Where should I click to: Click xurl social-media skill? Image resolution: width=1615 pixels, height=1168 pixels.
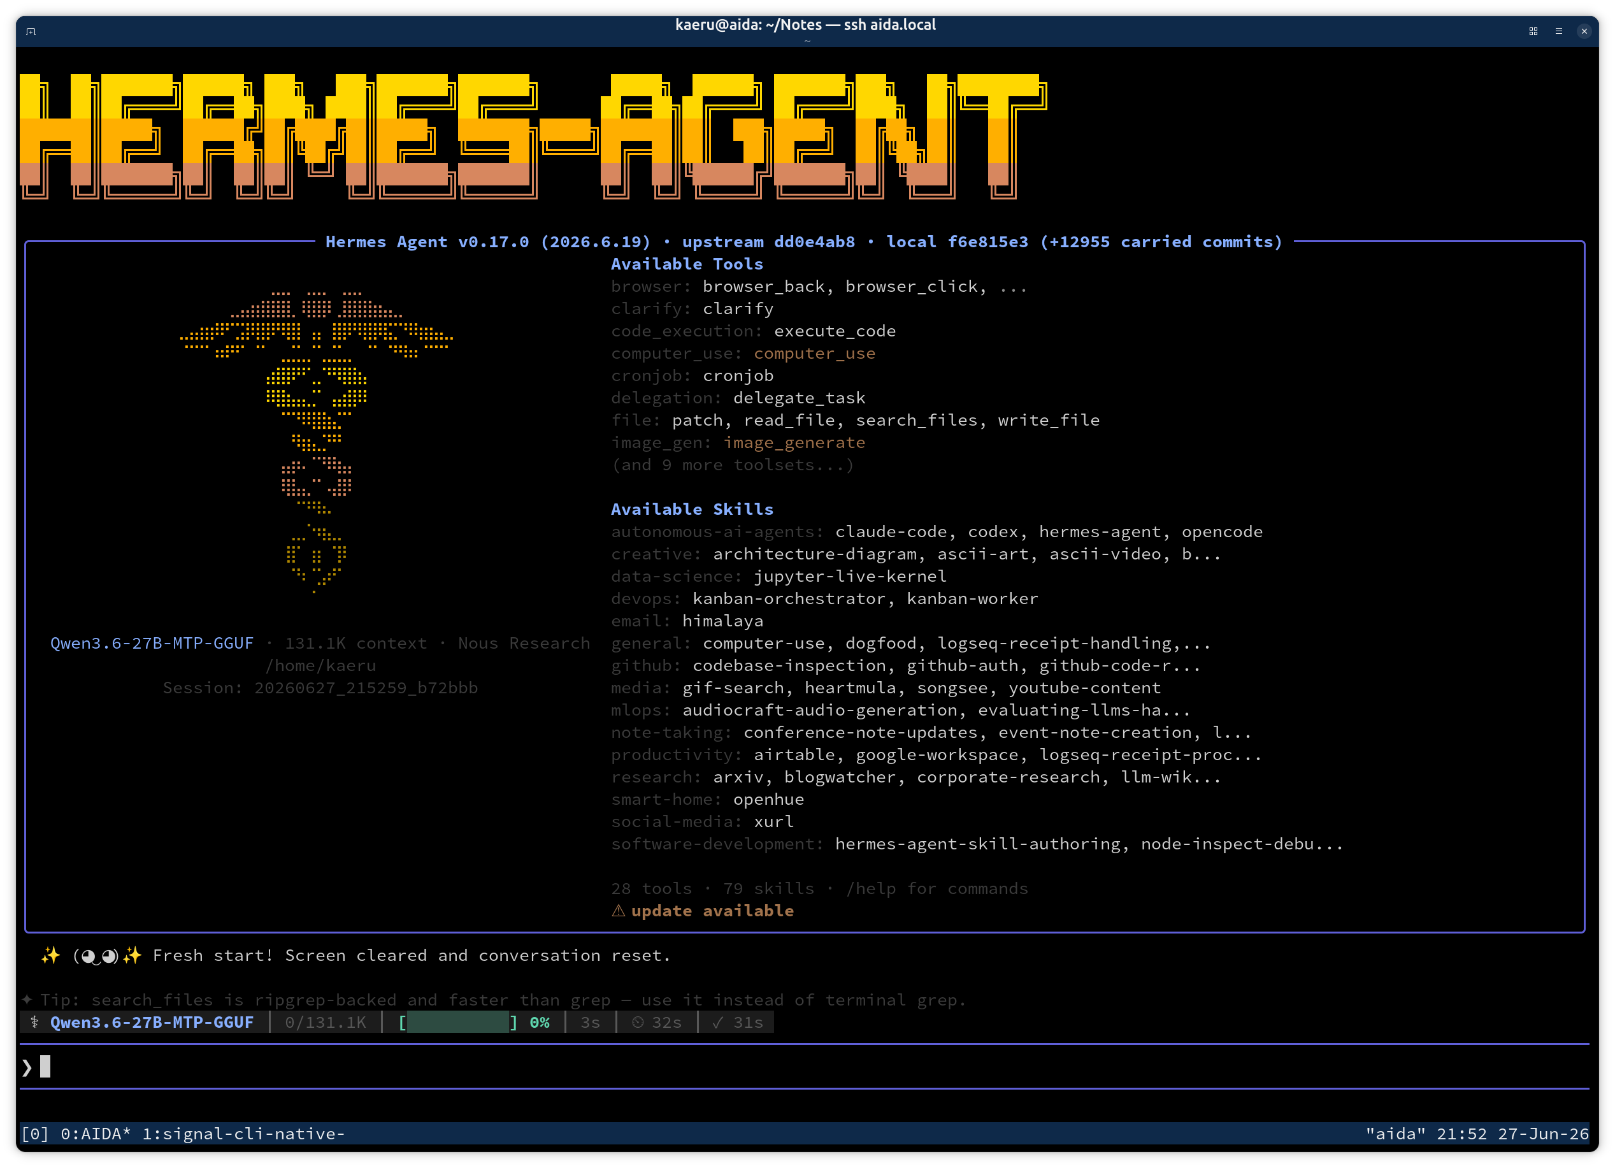(774, 822)
